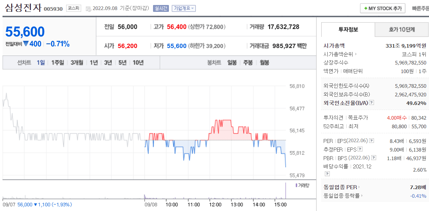The width and height of the screenshot is (429, 211).
Task: Click the target price 80,342
Action: pyautogui.click(x=419, y=118)
